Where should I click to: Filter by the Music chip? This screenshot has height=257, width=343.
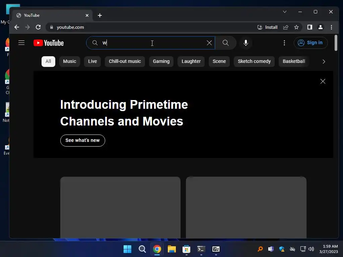(70, 62)
